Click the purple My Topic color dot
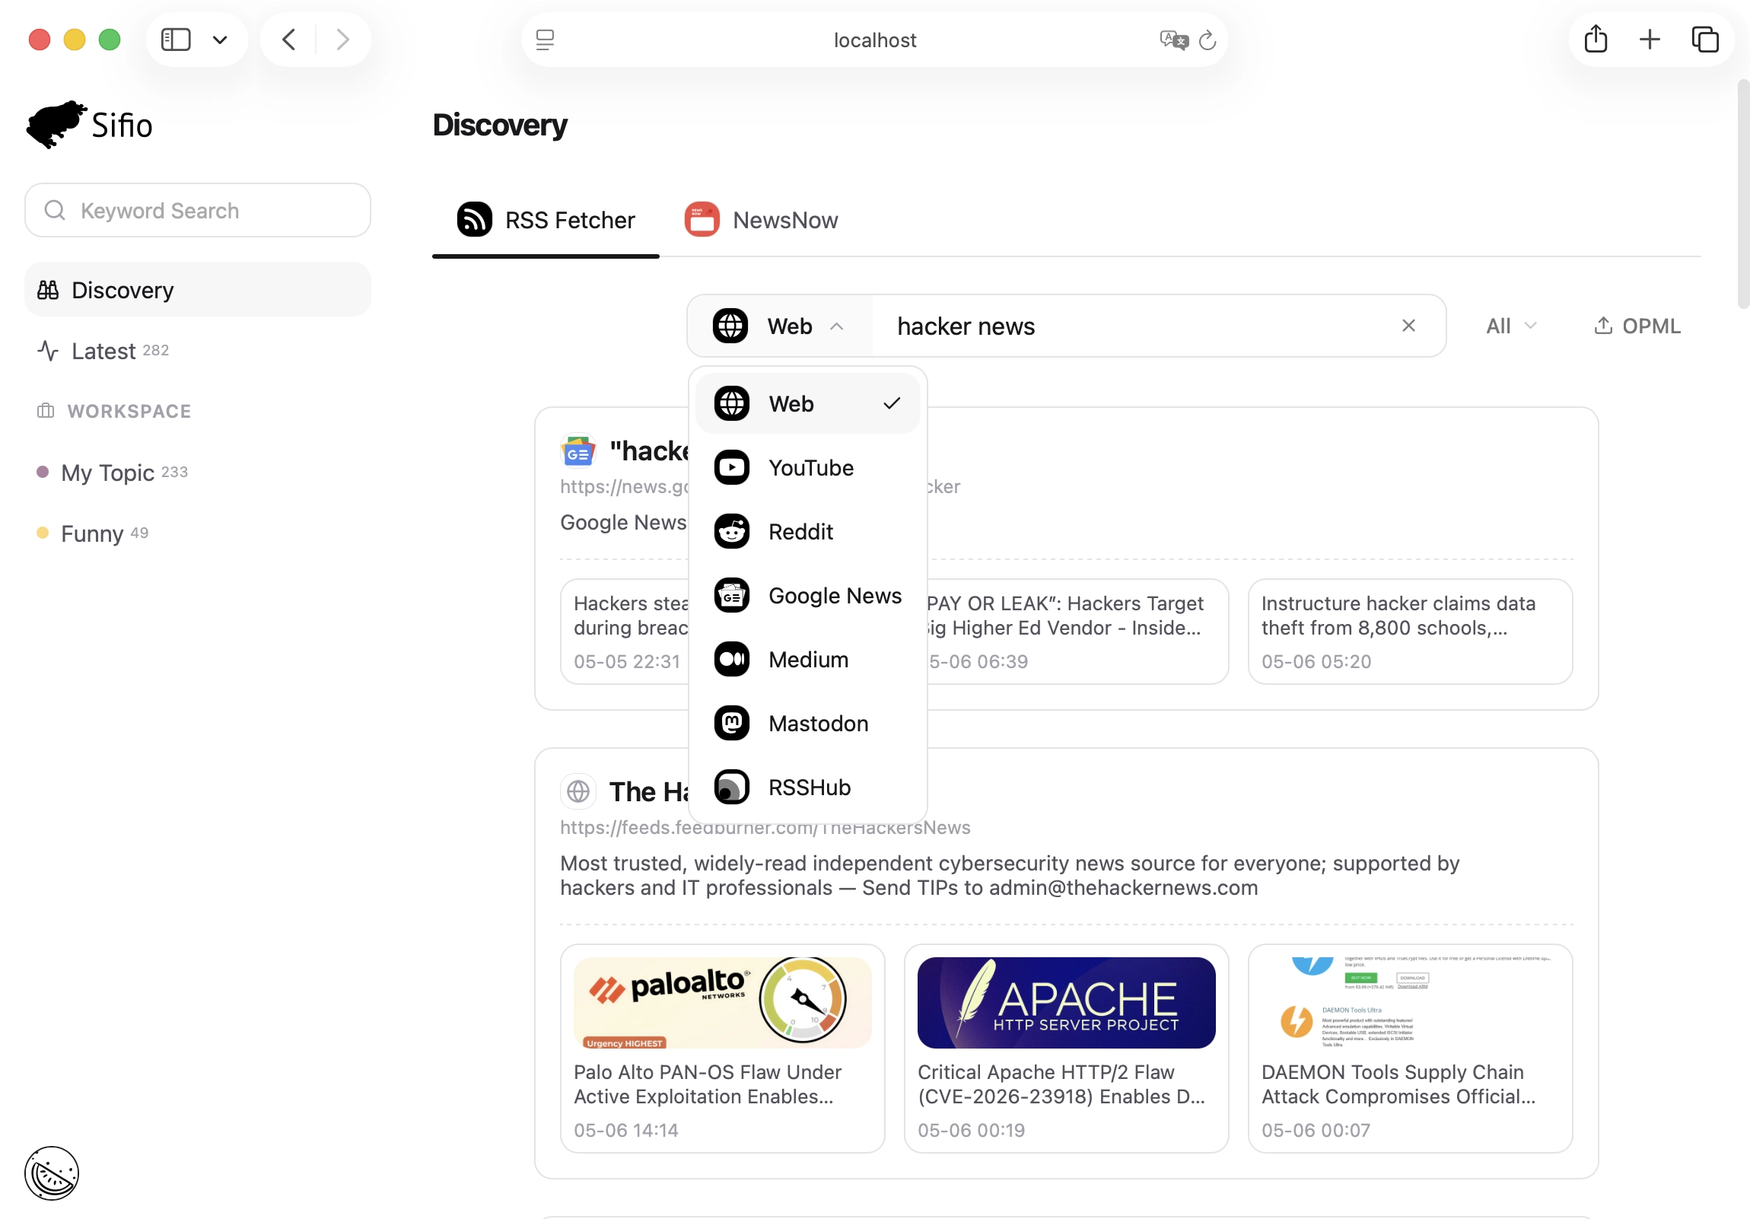Screen dimensions: 1750x1219 click(43, 472)
